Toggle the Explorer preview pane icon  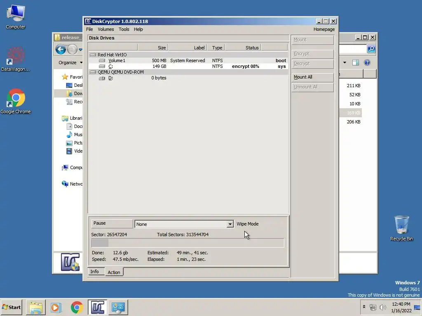tap(356, 63)
